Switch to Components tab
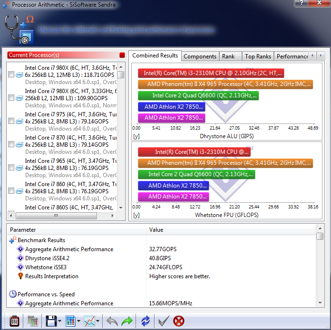Image resolution: width=331 pixels, height=330 pixels. click(x=200, y=57)
